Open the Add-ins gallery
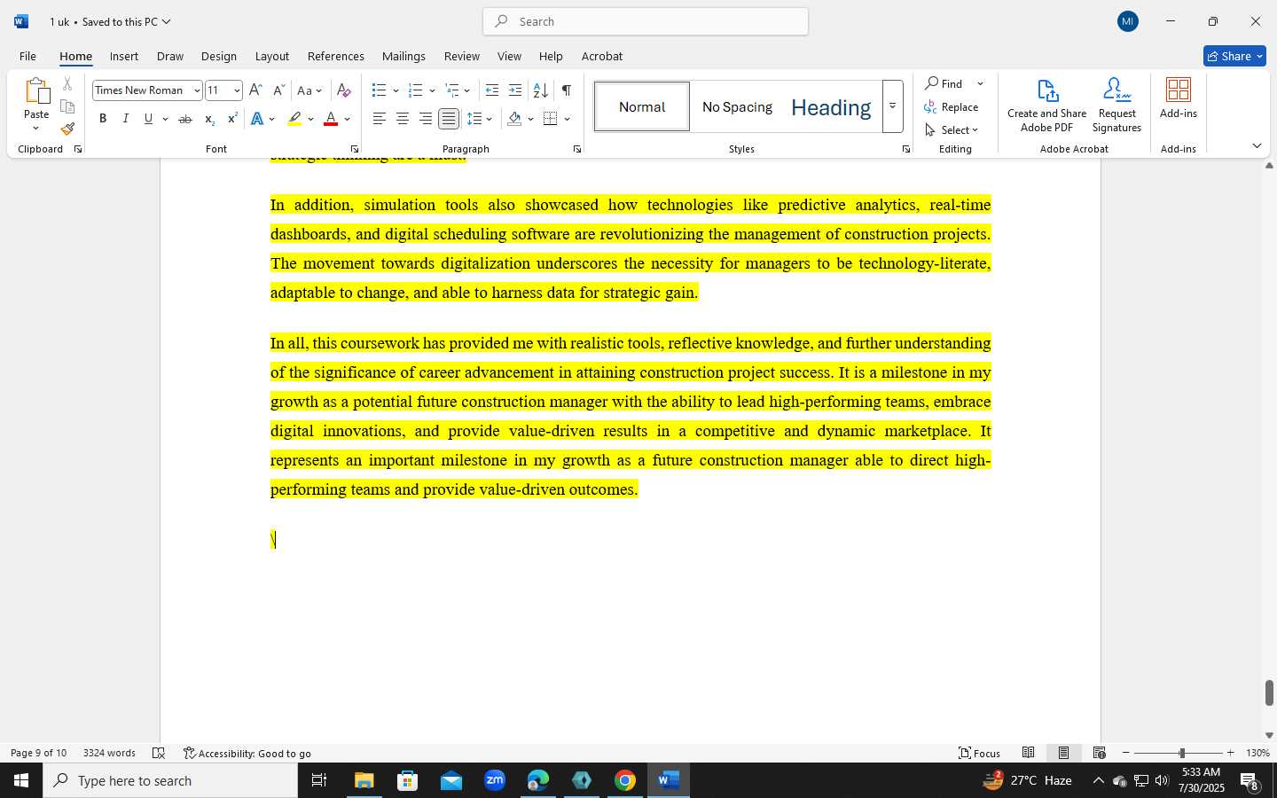 point(1179,98)
